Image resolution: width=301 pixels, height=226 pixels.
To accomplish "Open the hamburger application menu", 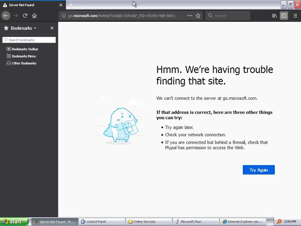I will coord(295,16).
